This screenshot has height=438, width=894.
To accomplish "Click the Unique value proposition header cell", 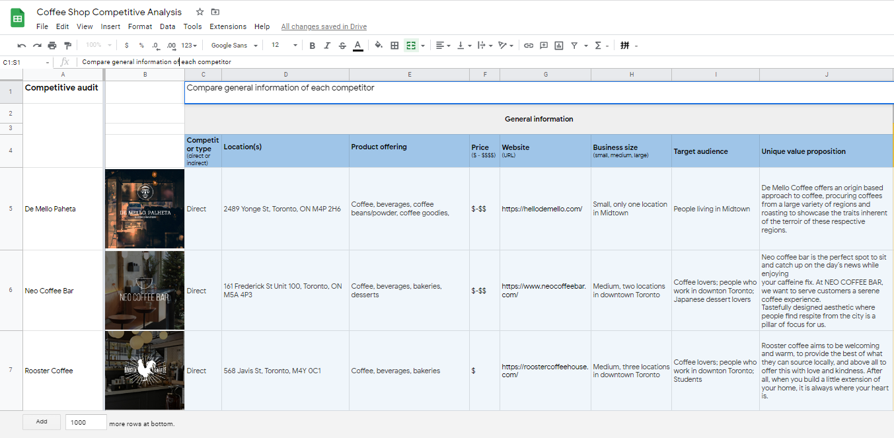I will [827, 151].
